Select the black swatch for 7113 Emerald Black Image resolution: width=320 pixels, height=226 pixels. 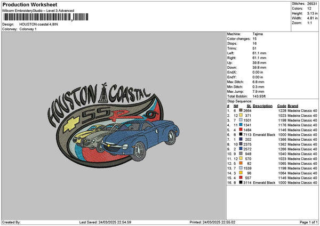241,134
